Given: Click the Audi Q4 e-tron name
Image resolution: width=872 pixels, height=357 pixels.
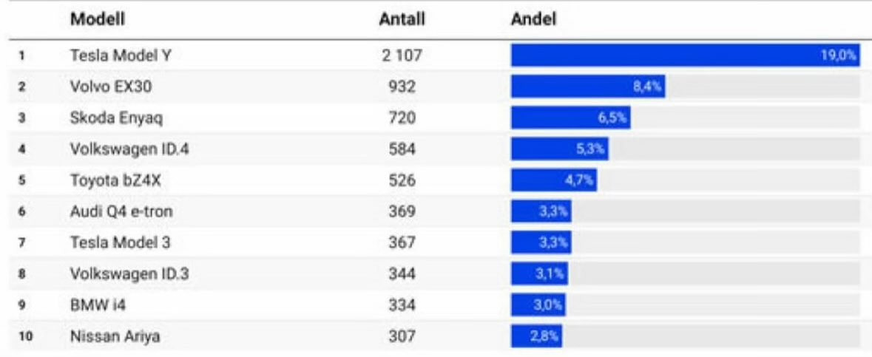Looking at the screenshot, I should (121, 211).
